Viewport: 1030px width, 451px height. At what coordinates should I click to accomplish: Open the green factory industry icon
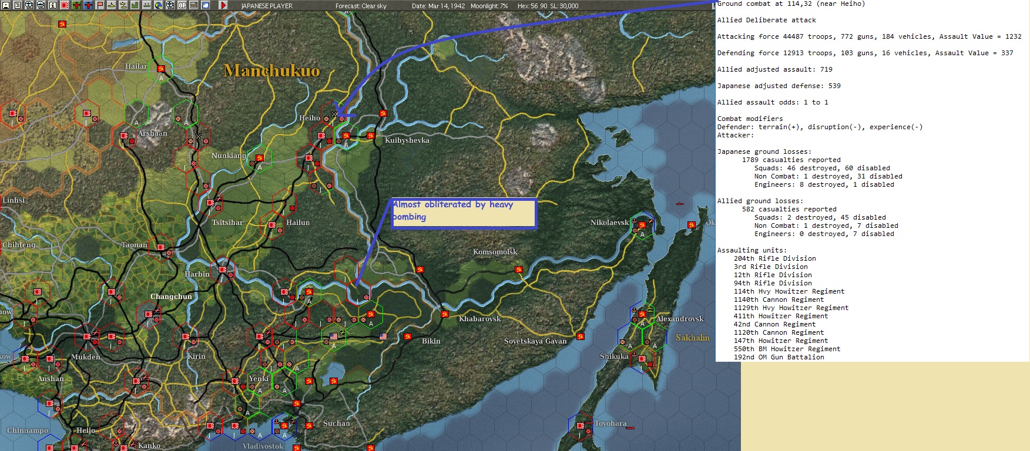[135, 5]
